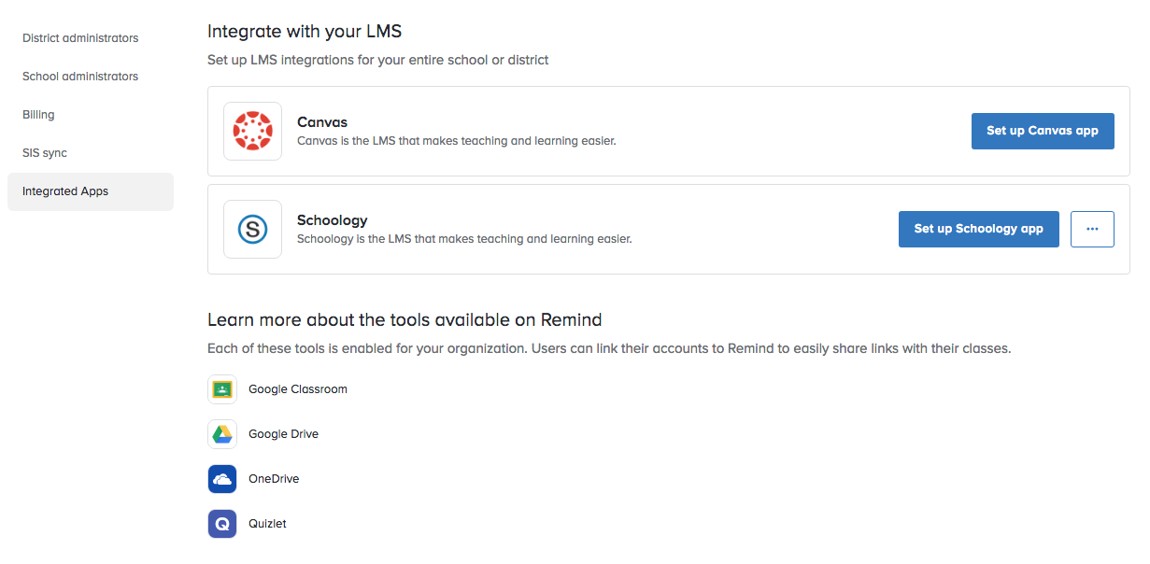Viewport: 1150px width, 564px height.
Task: Set up the Schoology app
Action: click(x=978, y=229)
